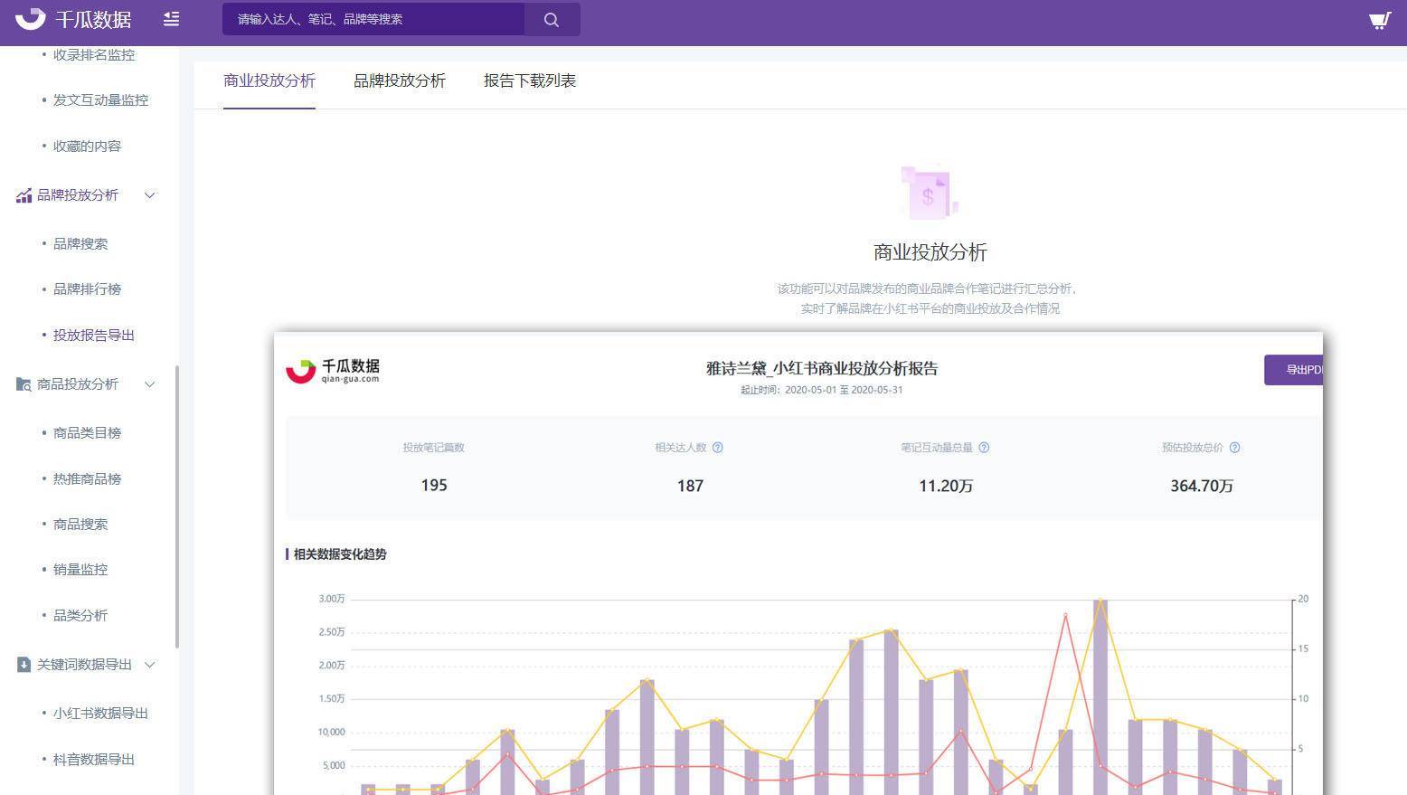Open the shopping cart icon
Screen dimensions: 1407x795
click(1380, 20)
